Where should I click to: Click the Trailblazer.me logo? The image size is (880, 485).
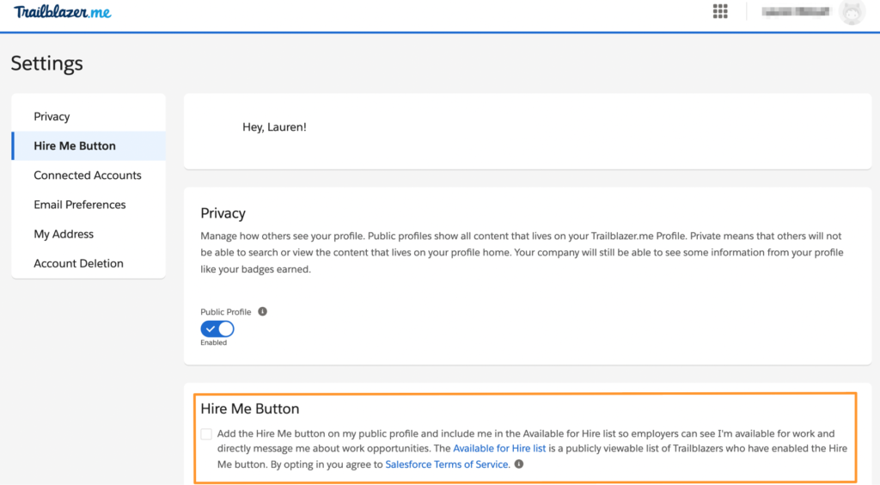[x=62, y=12]
